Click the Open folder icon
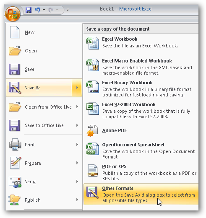Viewport: 206px width, 218px height. point(15,51)
